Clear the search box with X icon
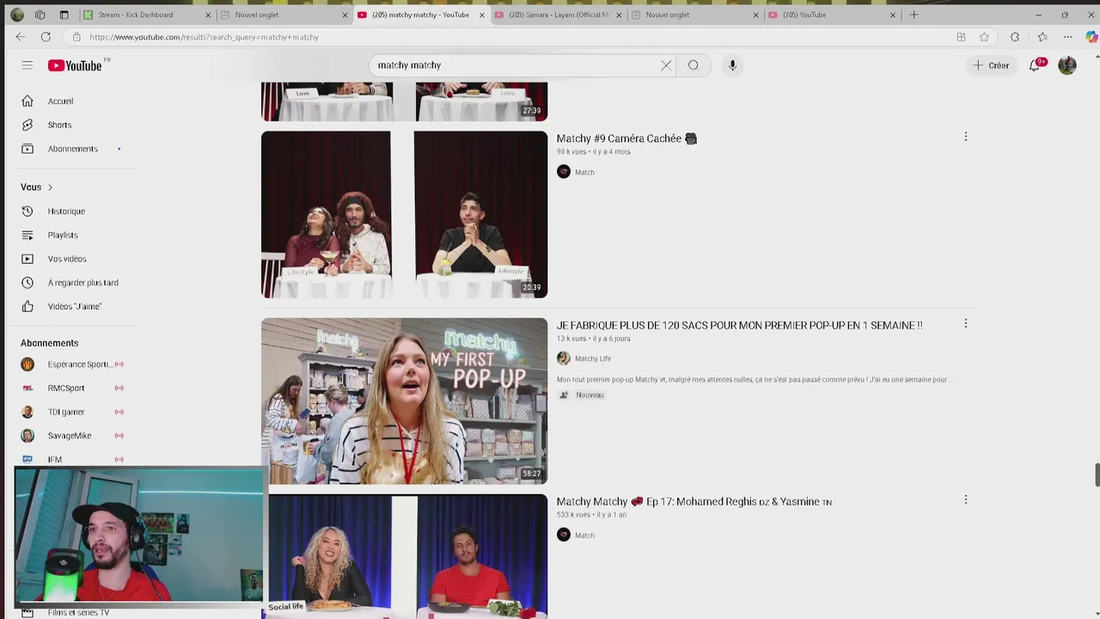 (666, 65)
